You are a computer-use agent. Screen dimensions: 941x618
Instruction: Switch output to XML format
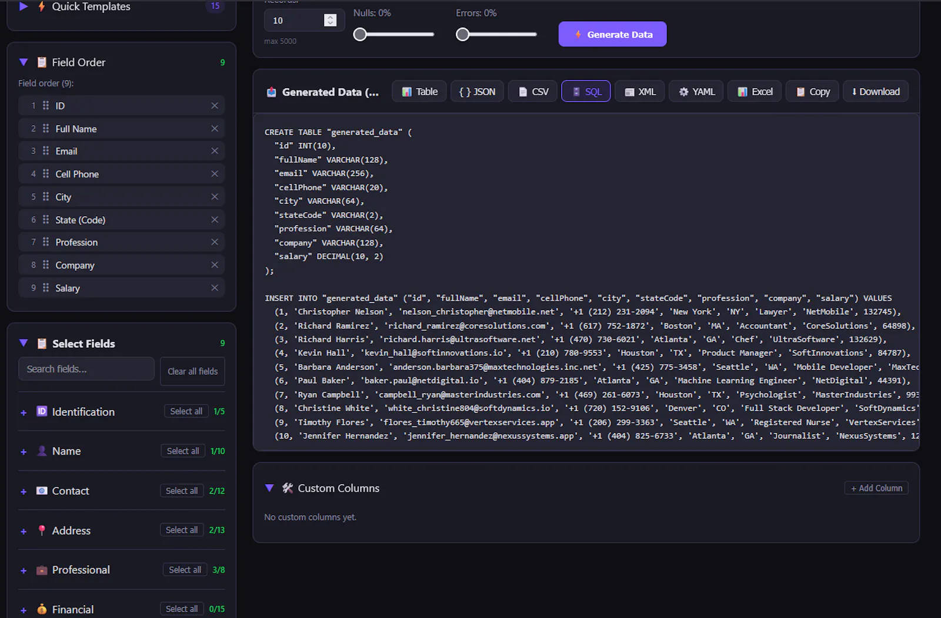640,92
